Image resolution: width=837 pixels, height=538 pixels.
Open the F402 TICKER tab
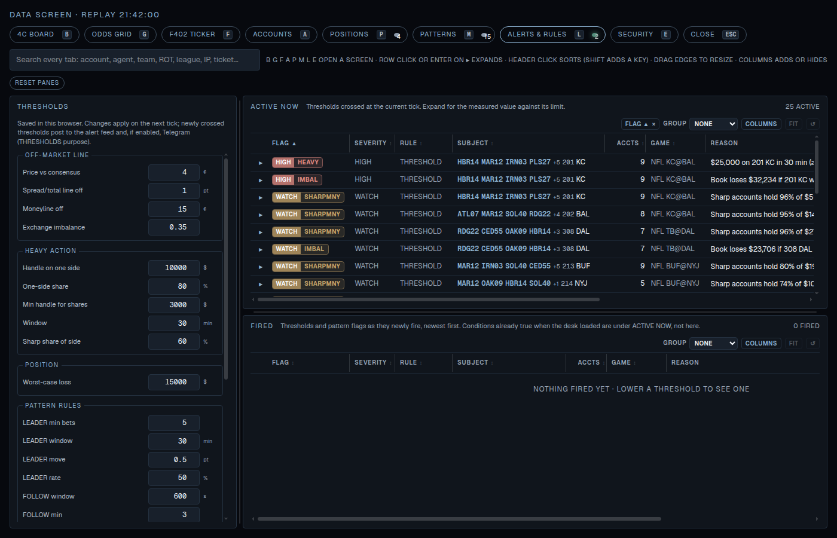coord(200,35)
